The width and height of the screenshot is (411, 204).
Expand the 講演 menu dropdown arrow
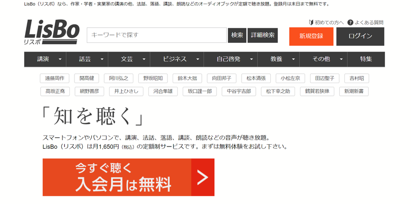[x=60, y=59]
